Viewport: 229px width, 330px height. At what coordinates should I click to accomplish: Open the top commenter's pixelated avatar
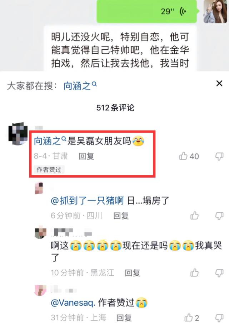click(x=18, y=134)
